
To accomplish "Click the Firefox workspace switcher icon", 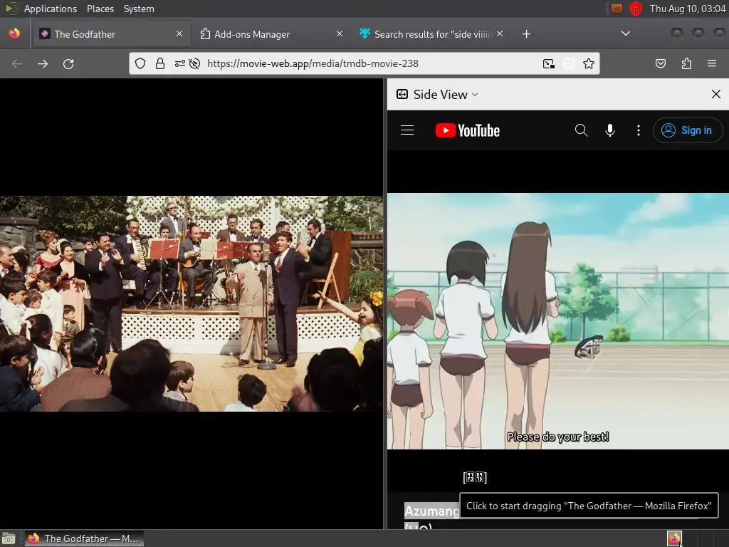I will coord(674,538).
